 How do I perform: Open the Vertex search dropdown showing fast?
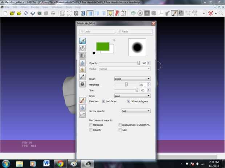(136, 111)
